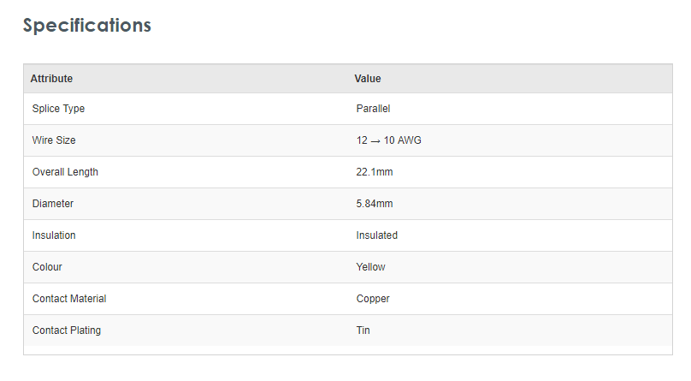Select the 5.84mm diameter value
The width and height of the screenshot is (691, 381).
tap(375, 204)
